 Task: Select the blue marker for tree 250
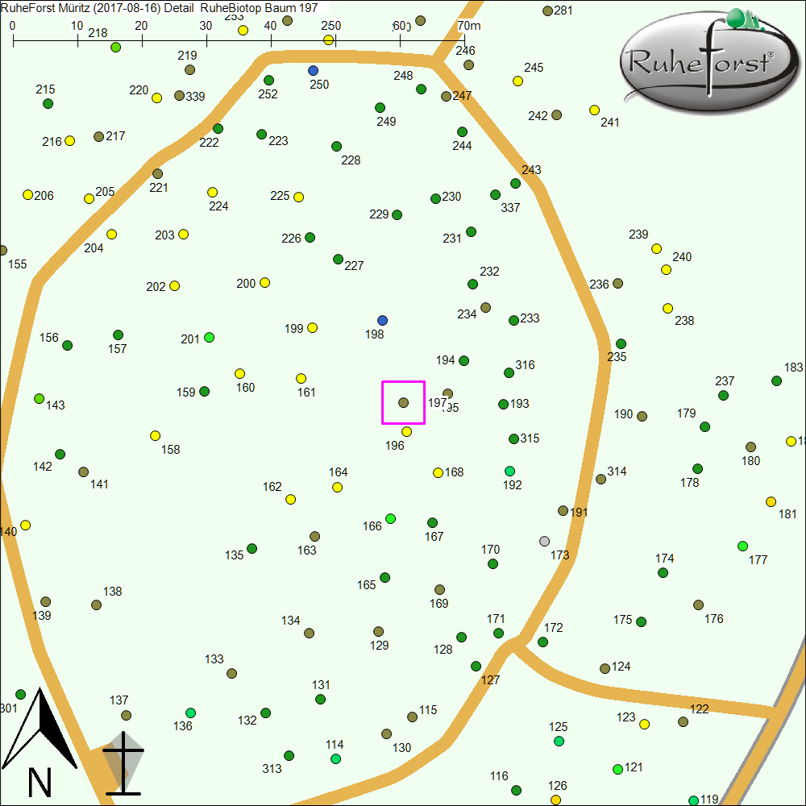313,70
